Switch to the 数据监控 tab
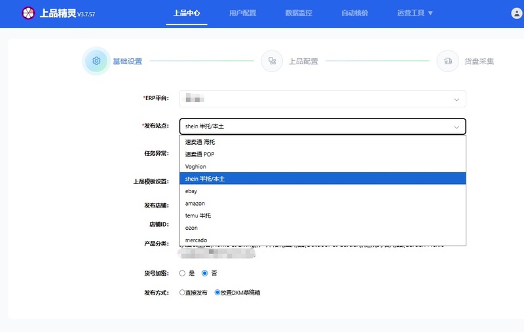 (299, 13)
